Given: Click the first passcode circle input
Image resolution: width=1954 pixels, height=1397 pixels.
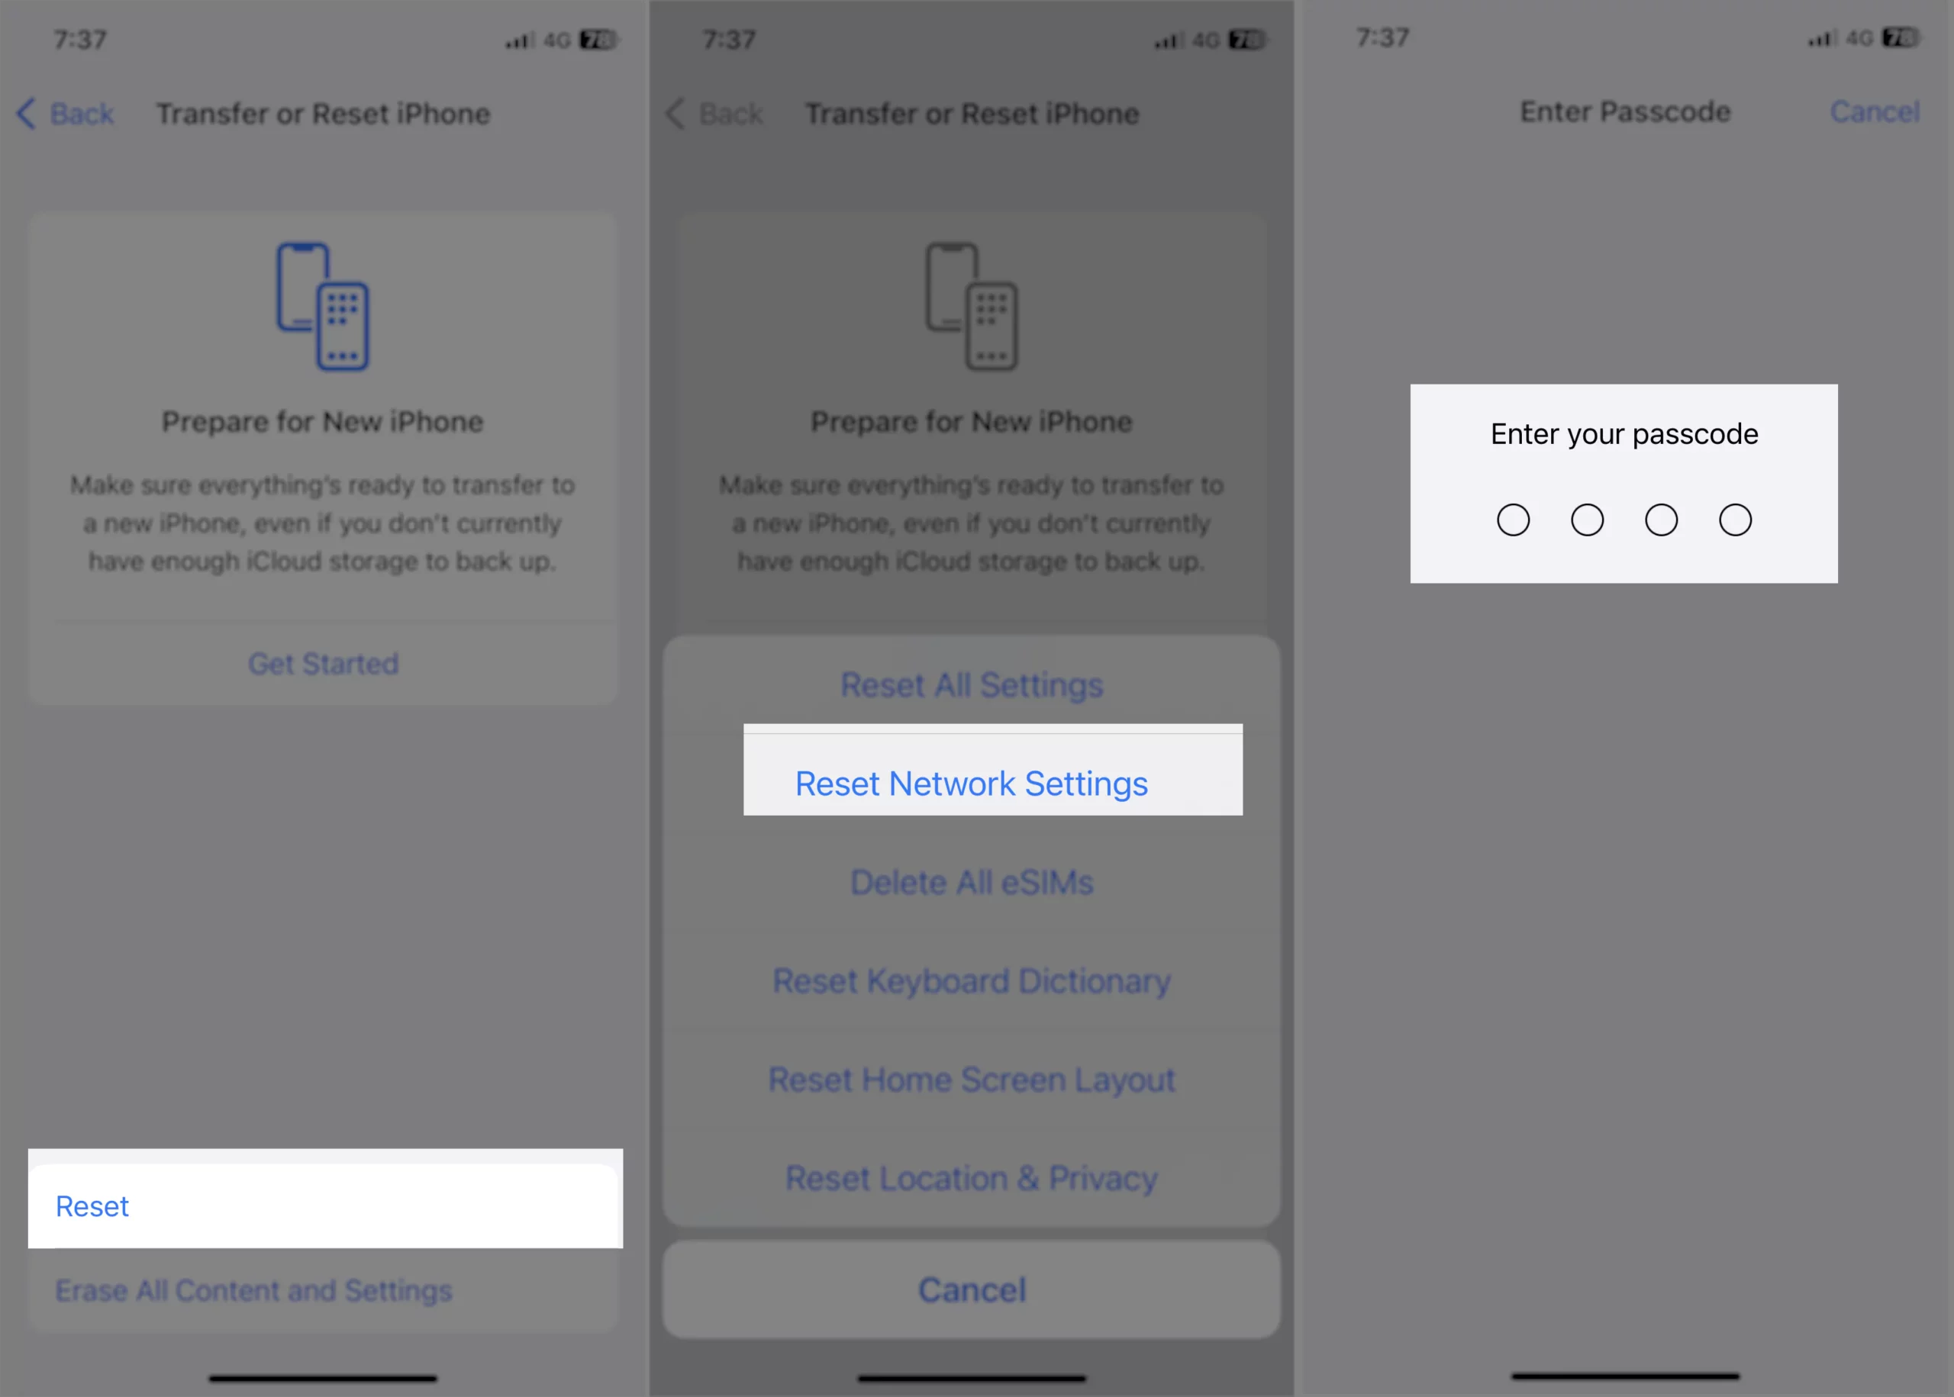Looking at the screenshot, I should tap(1514, 519).
